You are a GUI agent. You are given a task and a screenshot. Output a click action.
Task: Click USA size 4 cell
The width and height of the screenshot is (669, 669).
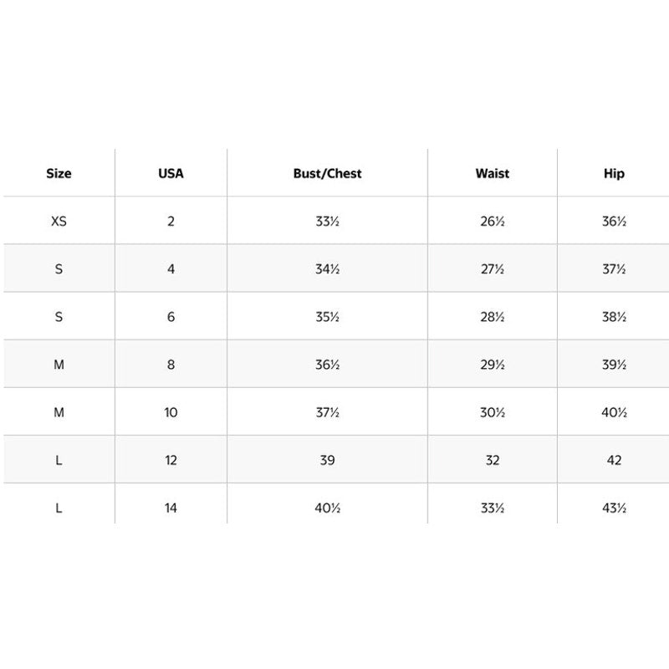[x=171, y=269]
